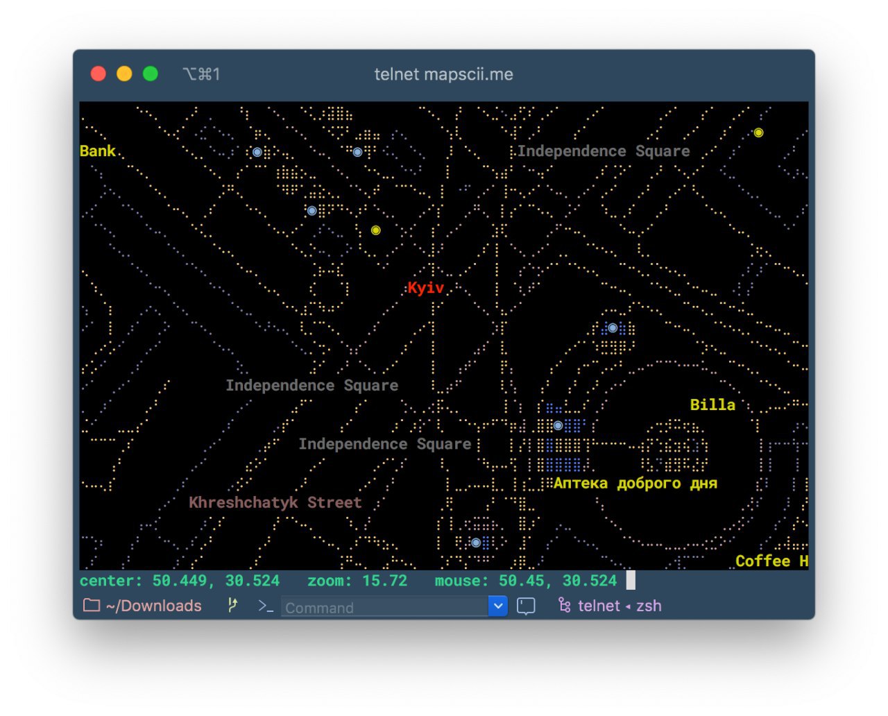
Task: Click the Аптека доброго дня label
Action: tap(635, 484)
